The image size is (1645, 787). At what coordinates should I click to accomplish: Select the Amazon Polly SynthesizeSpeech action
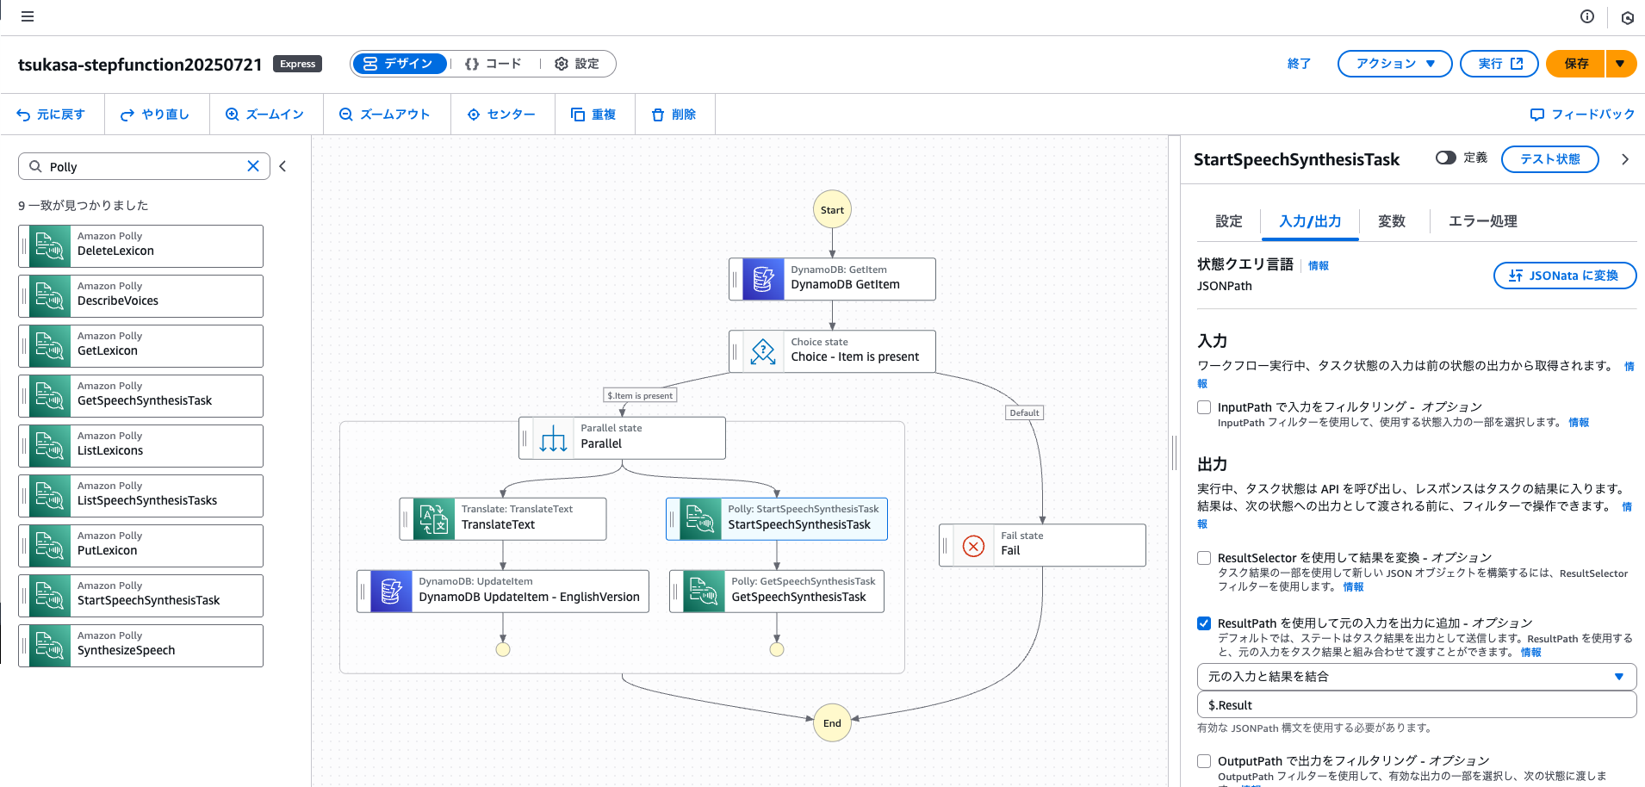(x=140, y=646)
